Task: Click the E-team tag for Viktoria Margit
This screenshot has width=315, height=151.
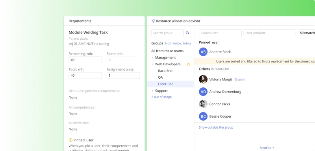Action: click(x=240, y=79)
